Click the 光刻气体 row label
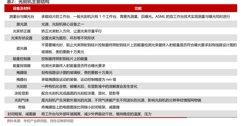 (x=22, y=100)
